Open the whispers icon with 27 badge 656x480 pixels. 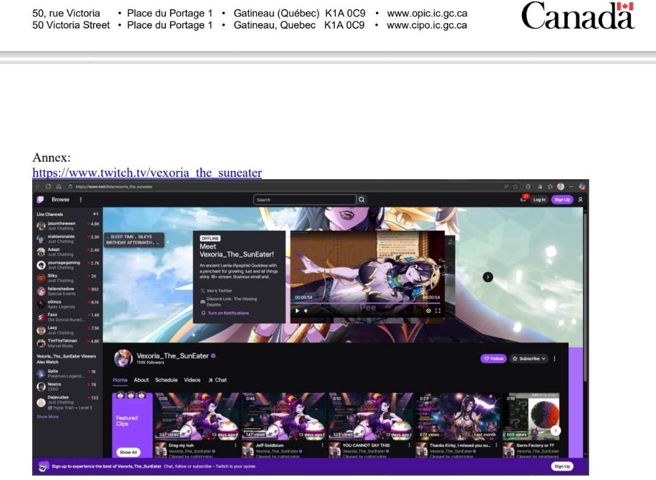[x=522, y=200]
